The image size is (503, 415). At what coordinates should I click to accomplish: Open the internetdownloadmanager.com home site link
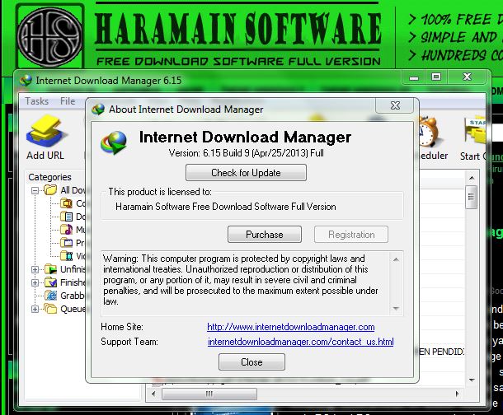291,327
